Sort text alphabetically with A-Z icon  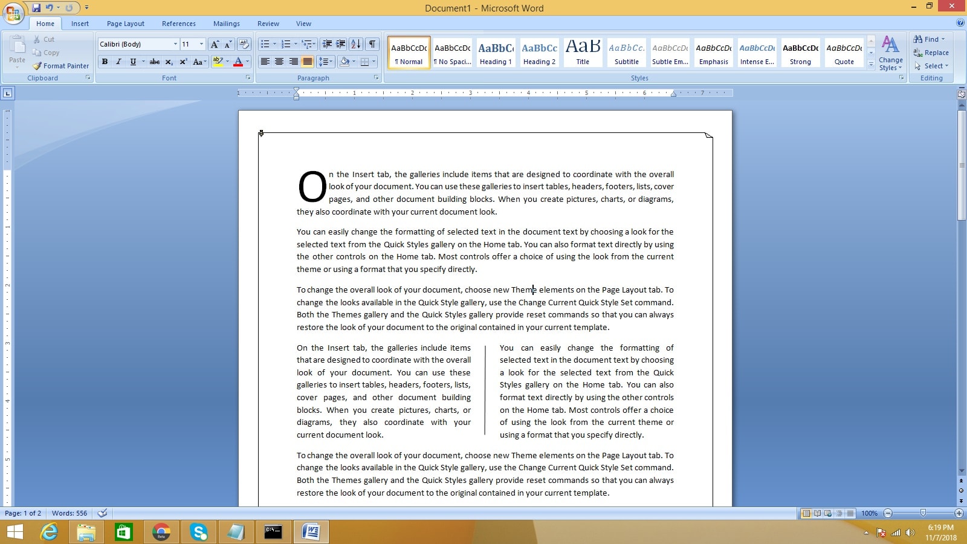pos(356,44)
